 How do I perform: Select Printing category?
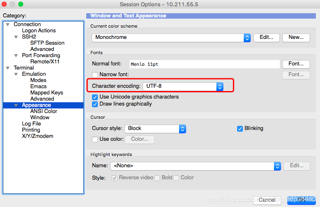tap(31, 130)
